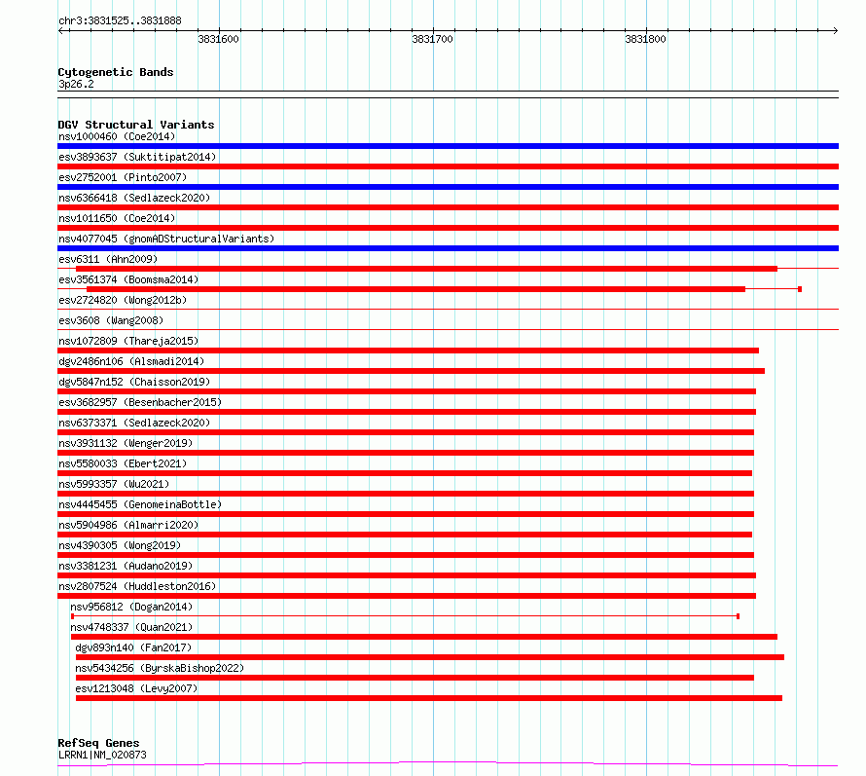Click the 3831800 ruler position
The height and width of the screenshot is (776, 866).
(x=646, y=39)
